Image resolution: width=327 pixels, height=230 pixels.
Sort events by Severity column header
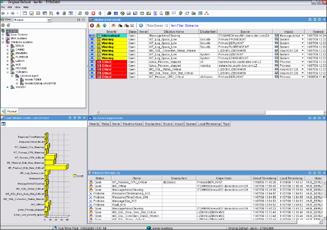112,32
